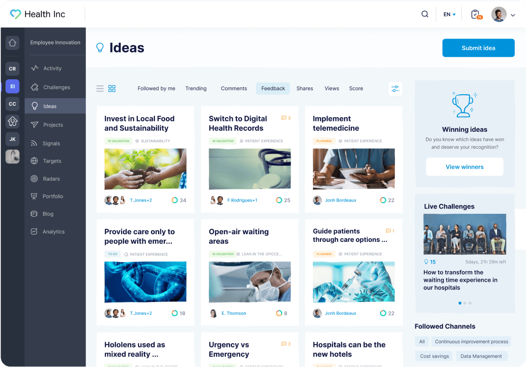
Task: Sort ideas by Trending
Action: 196,89
